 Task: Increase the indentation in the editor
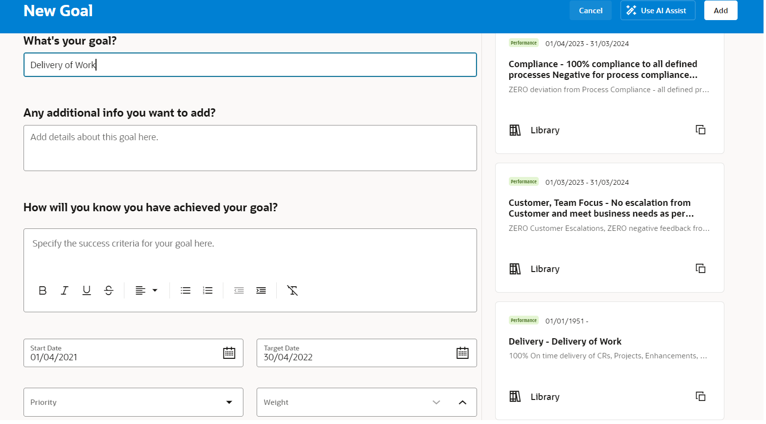point(261,290)
